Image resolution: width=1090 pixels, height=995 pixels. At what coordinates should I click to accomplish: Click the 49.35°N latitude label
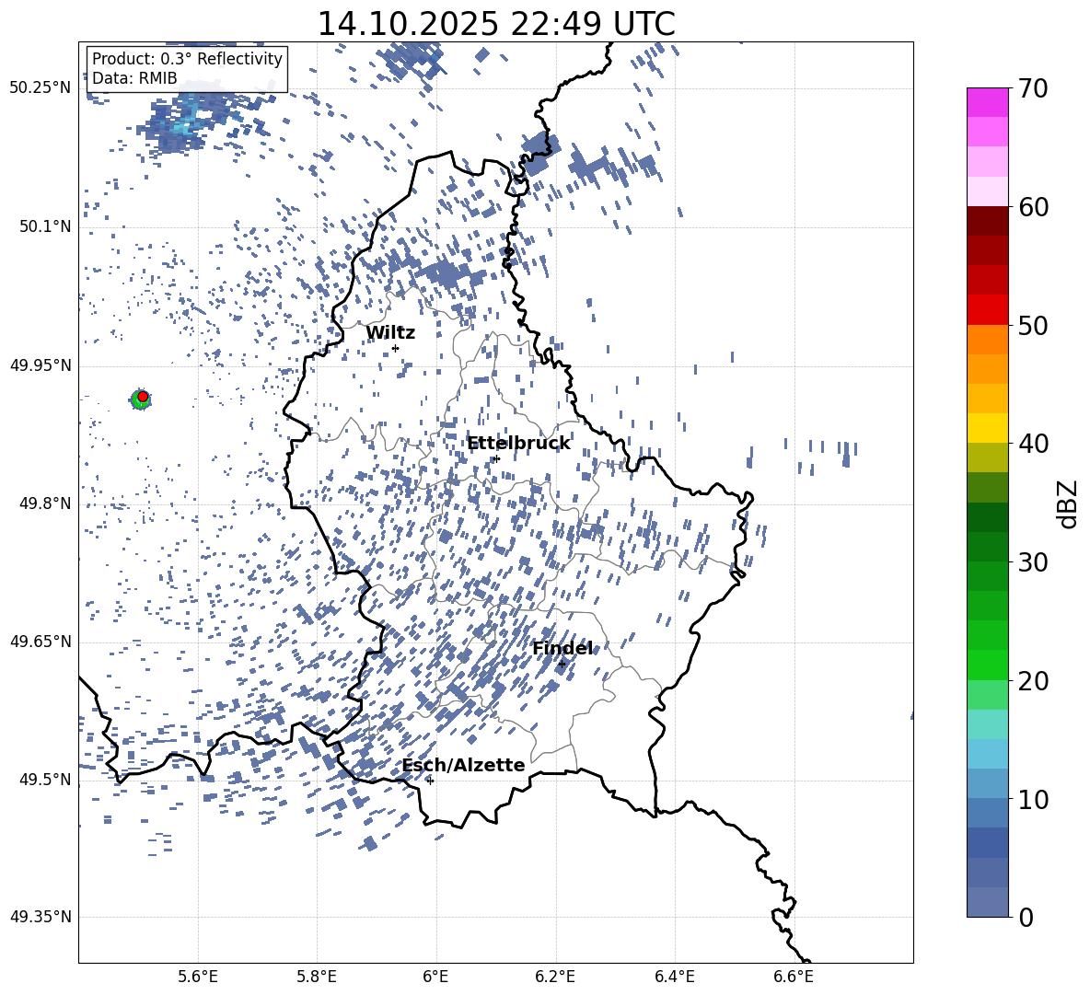pos(41,917)
